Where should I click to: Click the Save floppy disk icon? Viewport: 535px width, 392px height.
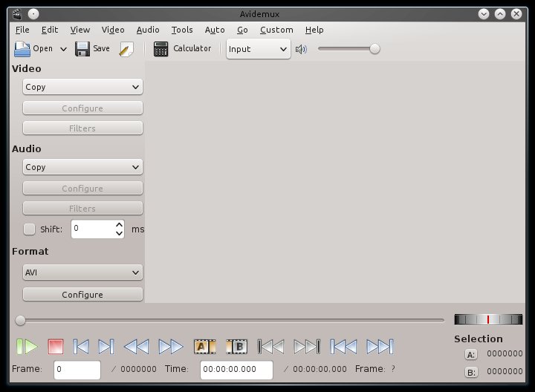(82, 49)
